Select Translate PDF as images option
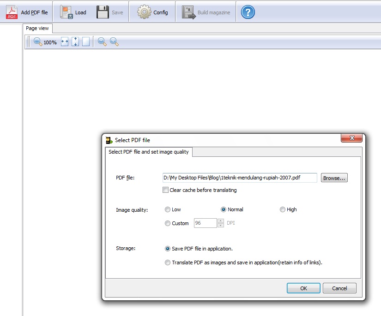Viewport: 381px width, 316px height. click(168, 262)
